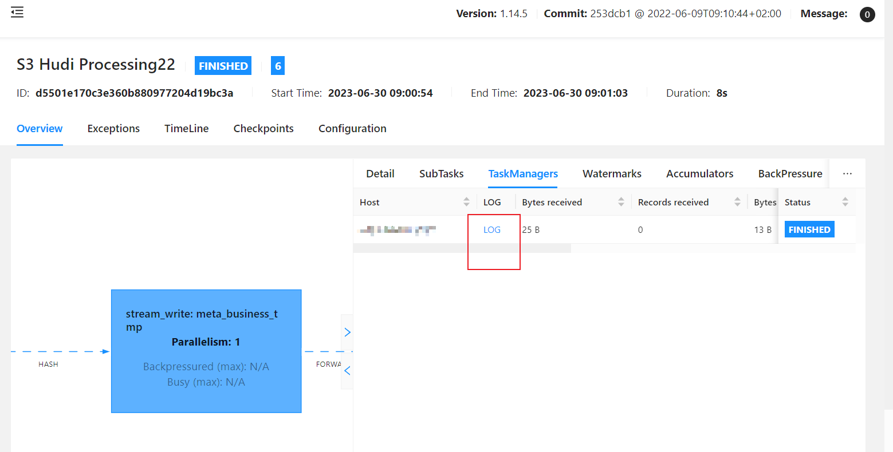Sort by Host column
Image resolution: width=893 pixels, height=452 pixels.
[466, 202]
